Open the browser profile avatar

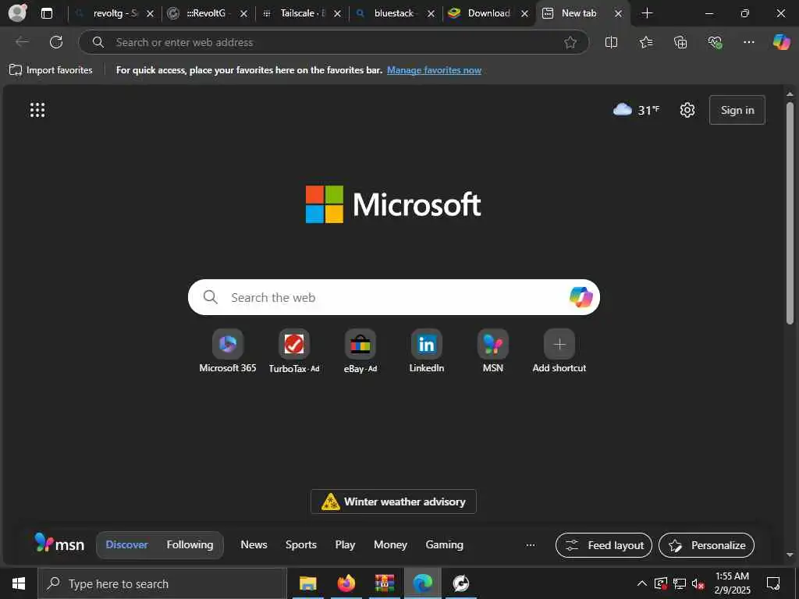(x=18, y=12)
